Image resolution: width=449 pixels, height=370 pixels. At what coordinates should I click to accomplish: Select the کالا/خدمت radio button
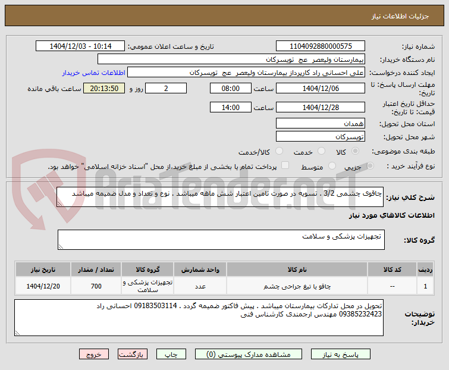pos(279,151)
